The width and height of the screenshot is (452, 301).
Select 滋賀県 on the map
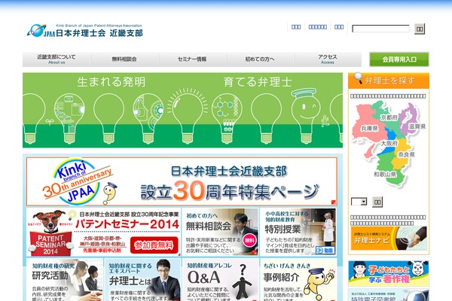pyautogui.click(x=417, y=126)
